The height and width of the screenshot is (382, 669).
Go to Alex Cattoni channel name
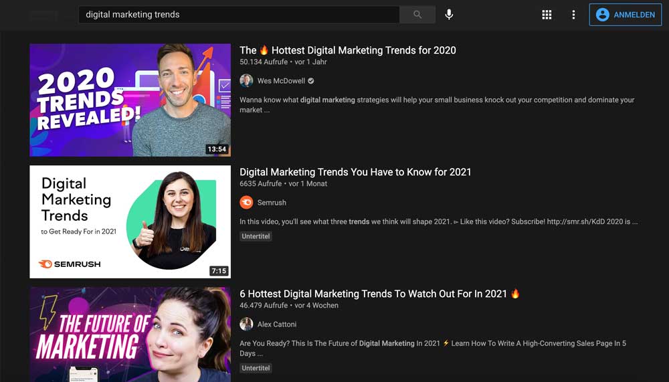(277, 324)
